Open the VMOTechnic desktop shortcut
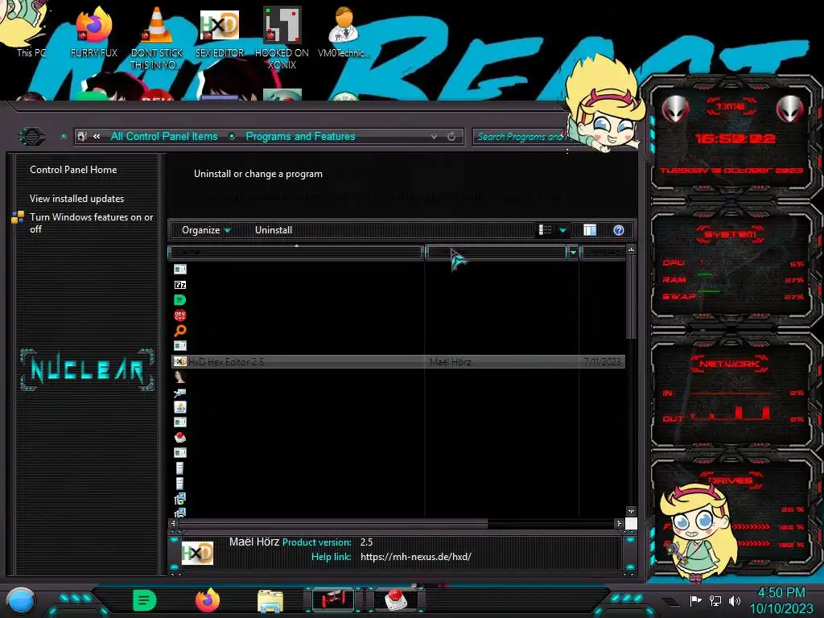Viewport: 824px width, 618px height. (x=344, y=31)
